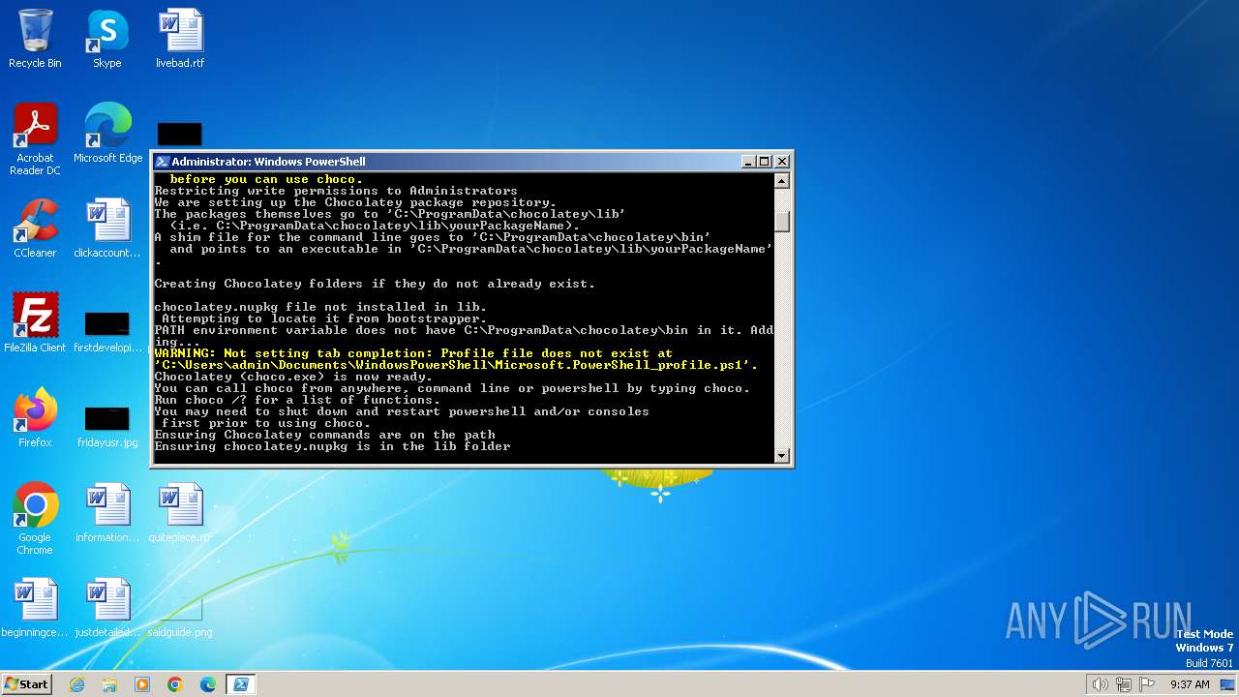The width and height of the screenshot is (1239, 697).
Task: Select the firstdevelopi file on desktop
Action: coord(107,329)
